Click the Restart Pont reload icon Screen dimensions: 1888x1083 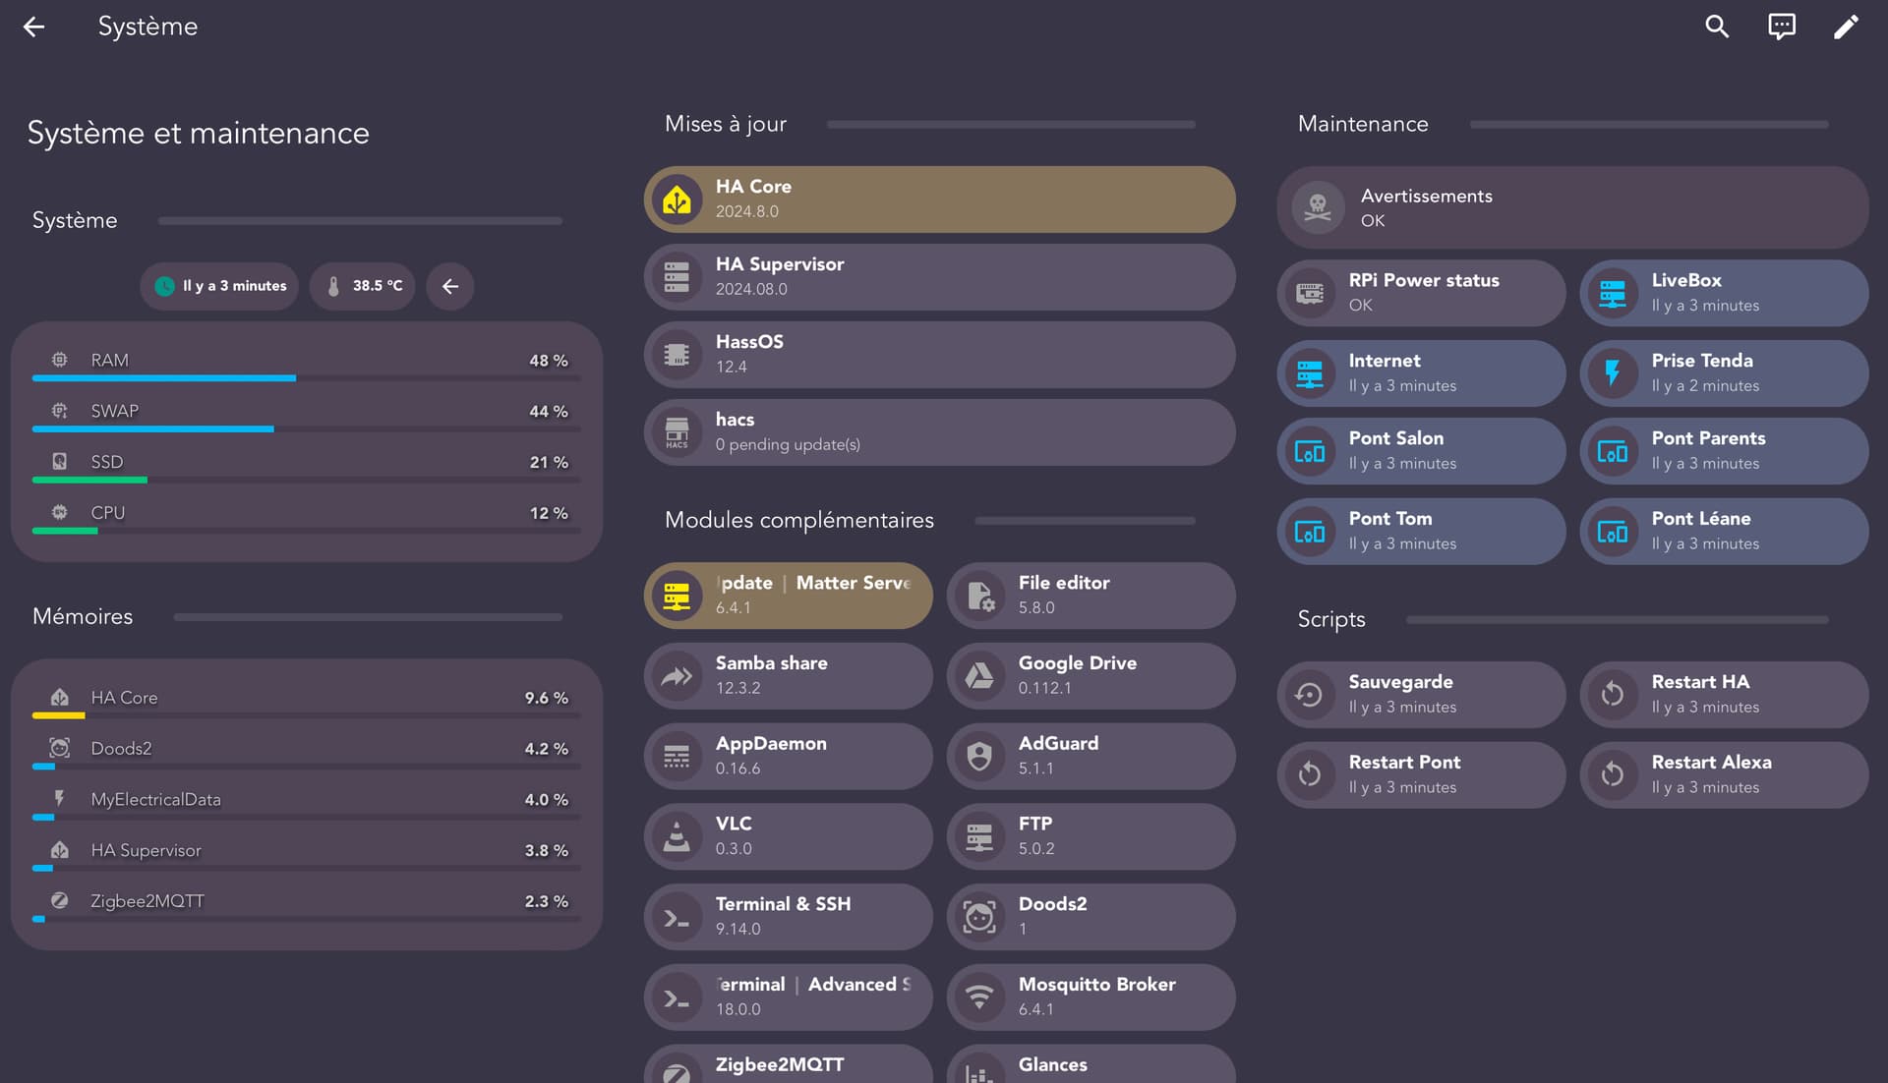[x=1310, y=775]
